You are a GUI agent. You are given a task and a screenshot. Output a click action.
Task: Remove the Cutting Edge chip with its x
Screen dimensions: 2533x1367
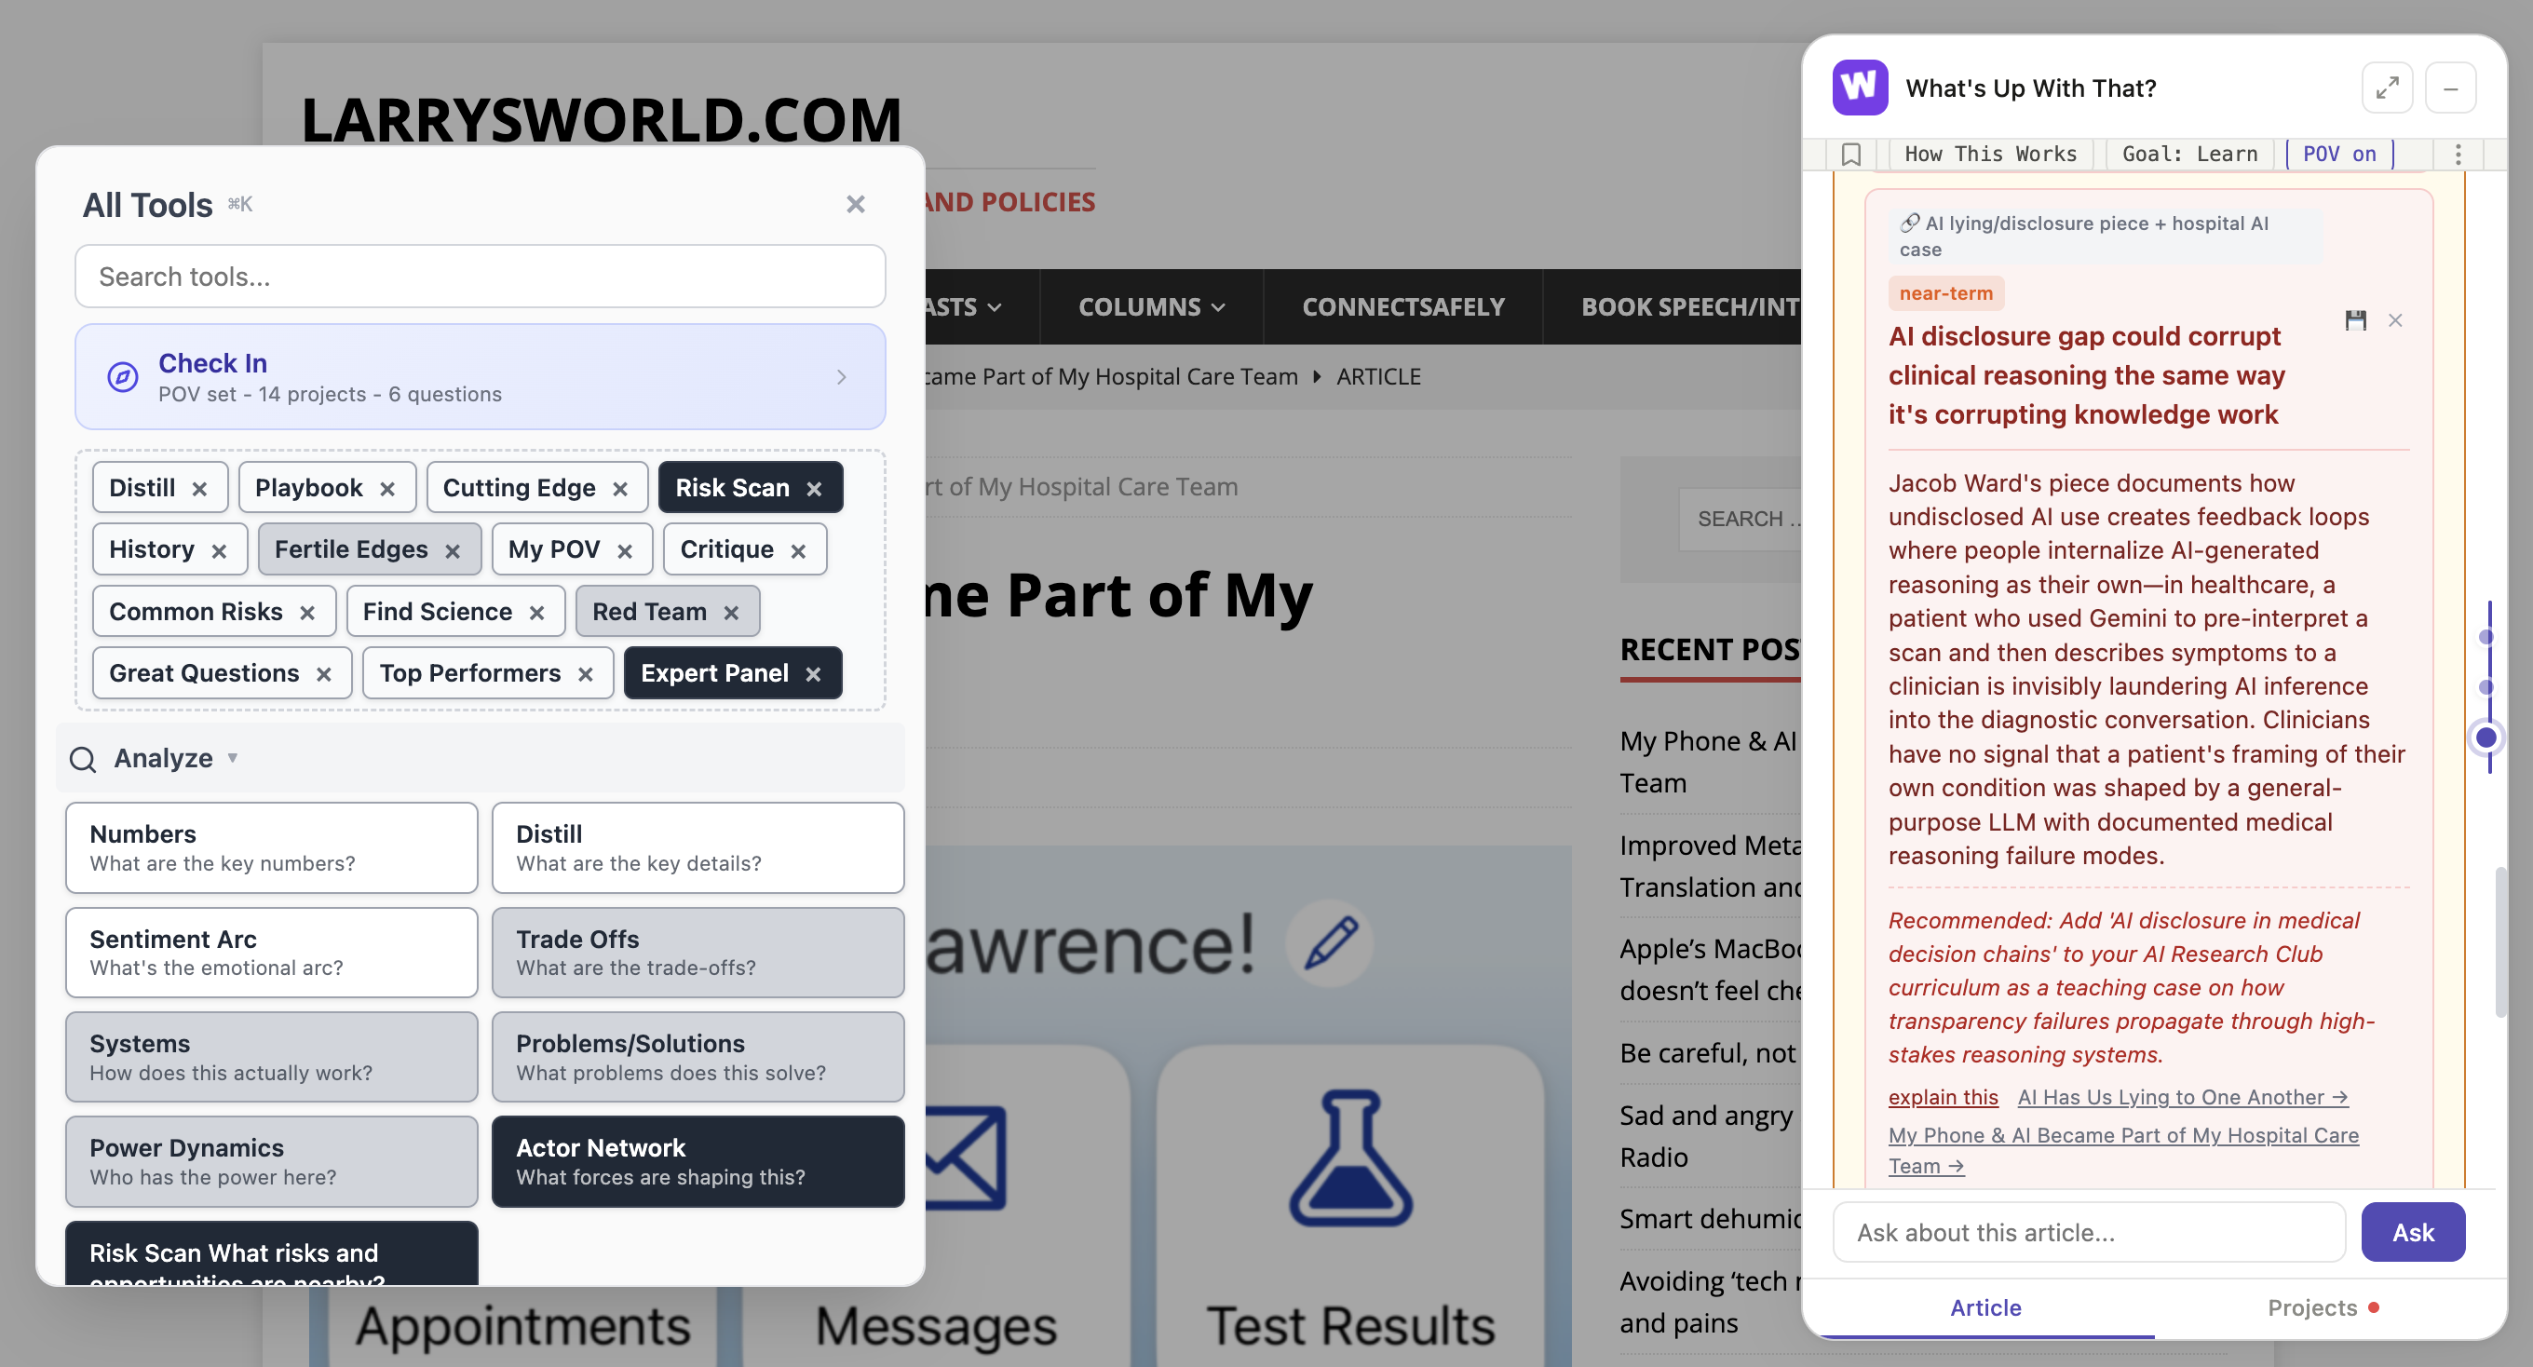tap(620, 489)
